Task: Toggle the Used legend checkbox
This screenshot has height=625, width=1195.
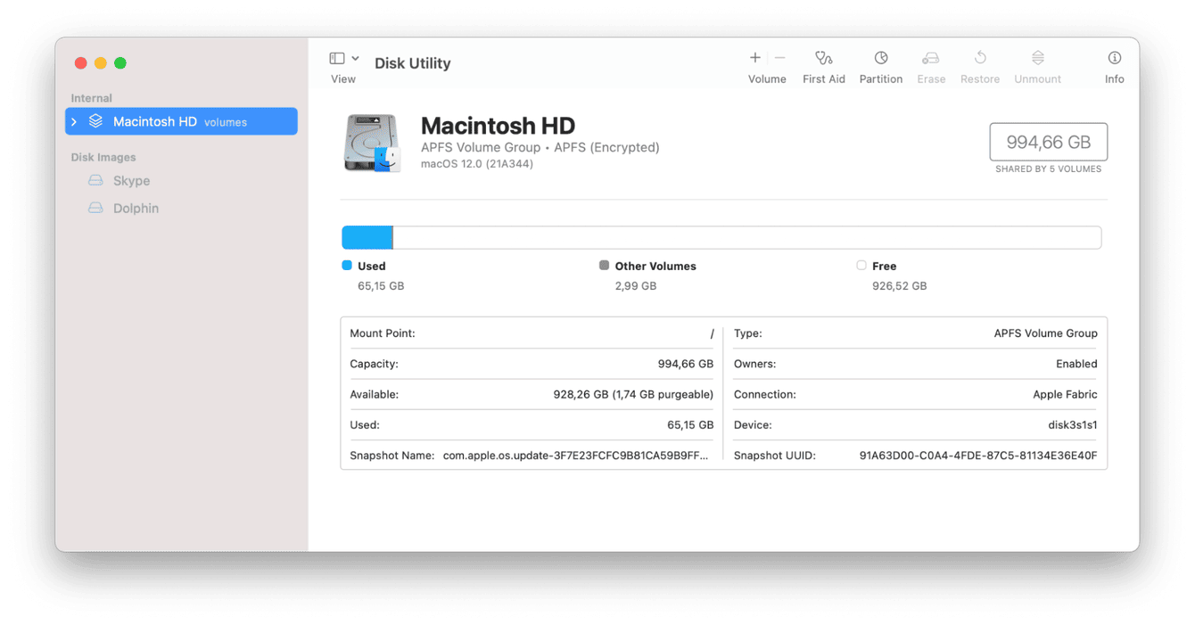Action: (346, 265)
